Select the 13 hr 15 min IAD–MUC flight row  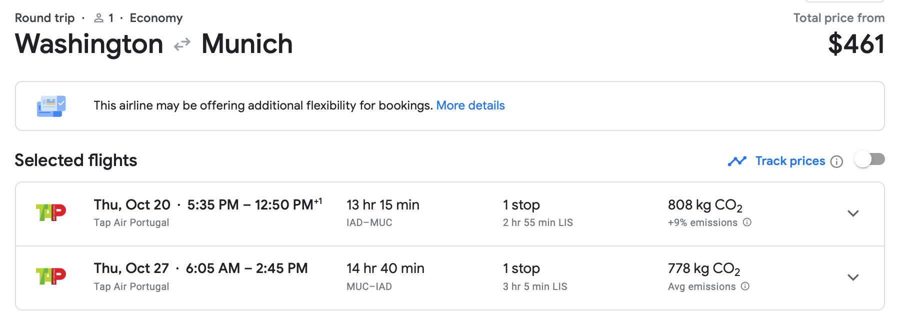click(382, 213)
